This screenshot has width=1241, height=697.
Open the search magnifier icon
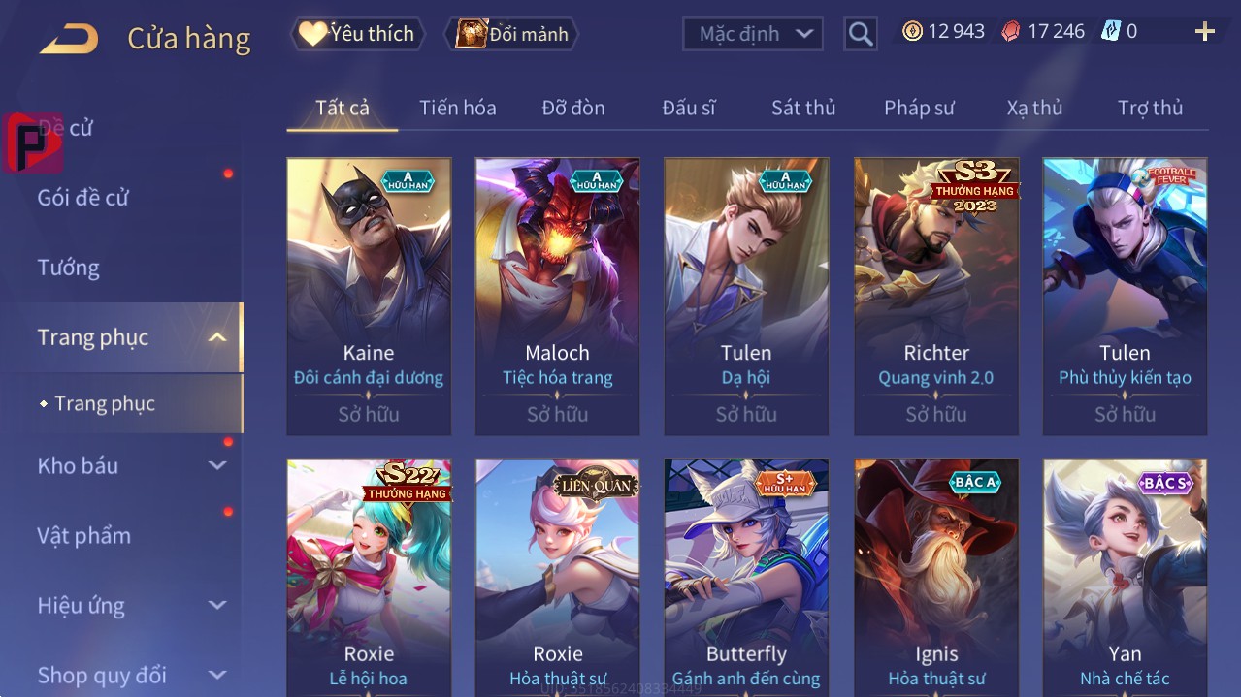click(861, 34)
